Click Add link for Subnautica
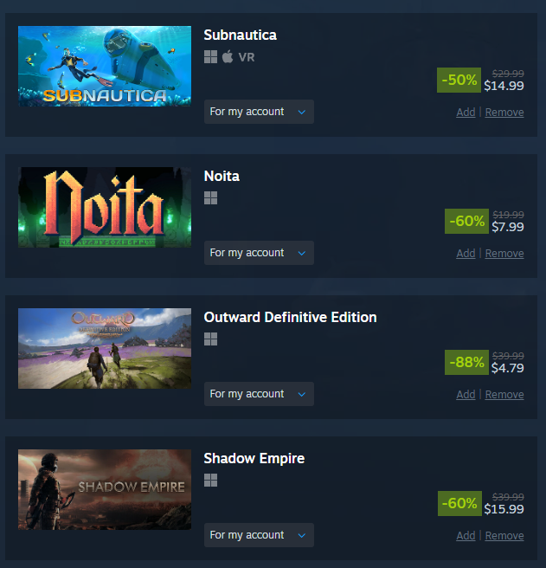Viewport: 546px width, 568px height. [466, 113]
